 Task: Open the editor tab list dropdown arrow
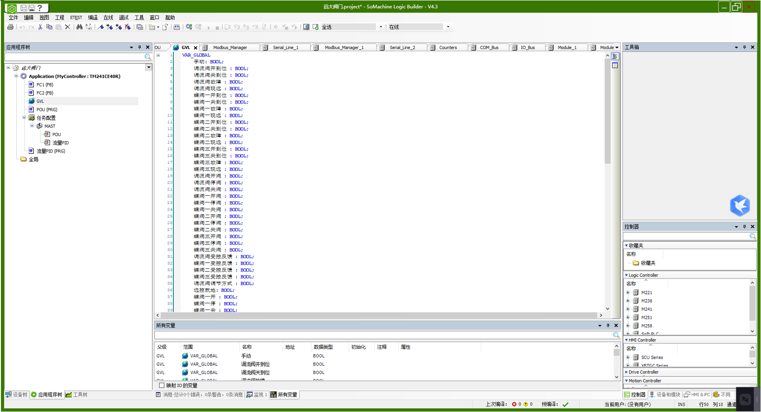(x=617, y=48)
